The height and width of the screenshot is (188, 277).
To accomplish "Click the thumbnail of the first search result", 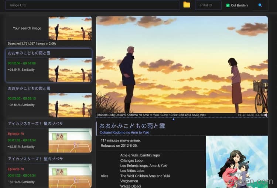I will (x=70, y=70).
